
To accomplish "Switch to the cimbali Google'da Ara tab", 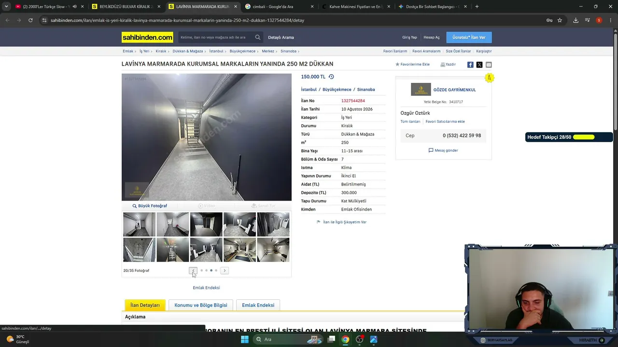I will 279,7.
